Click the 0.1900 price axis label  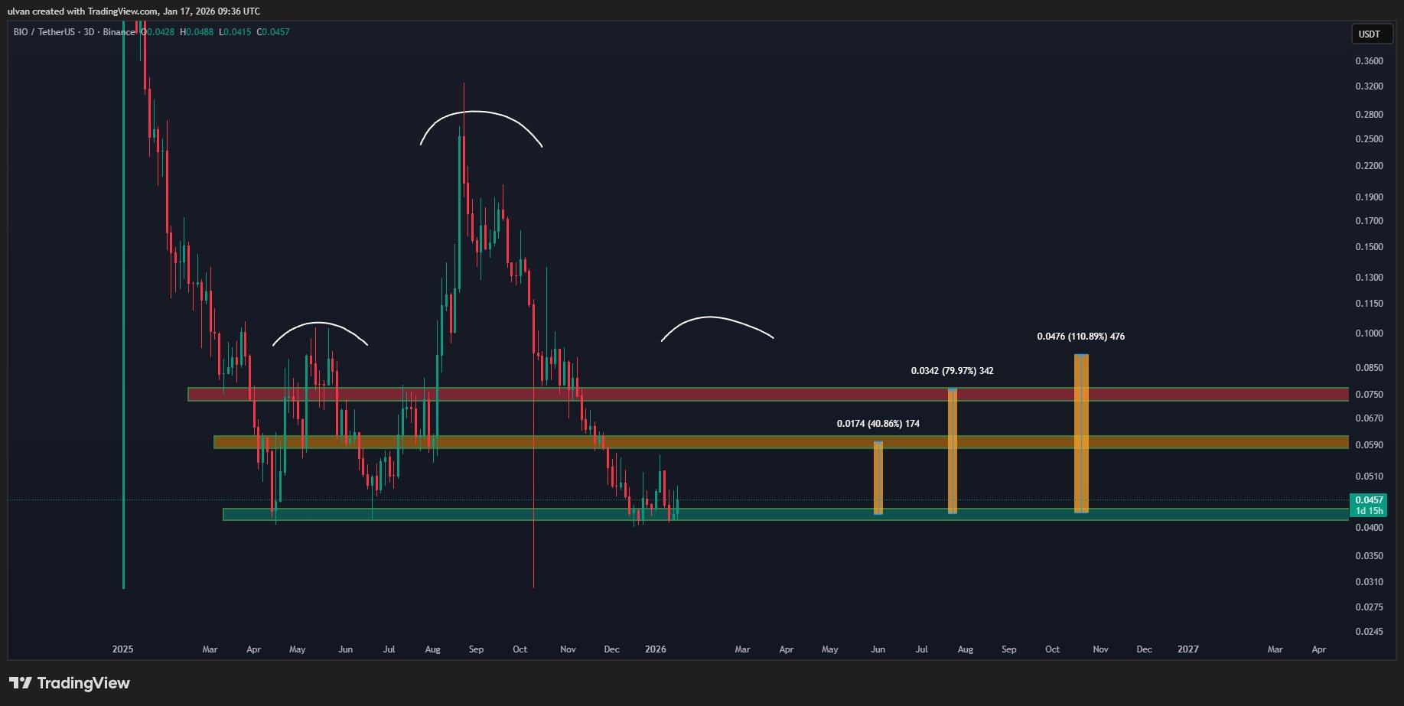[x=1369, y=197]
